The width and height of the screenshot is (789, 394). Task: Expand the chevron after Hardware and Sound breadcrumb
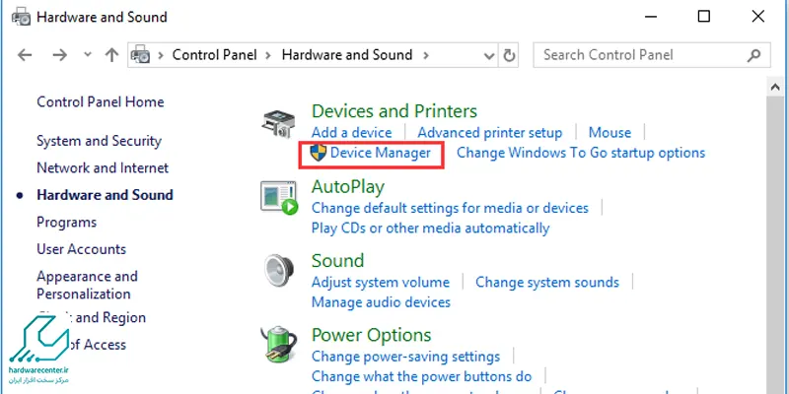[426, 55]
